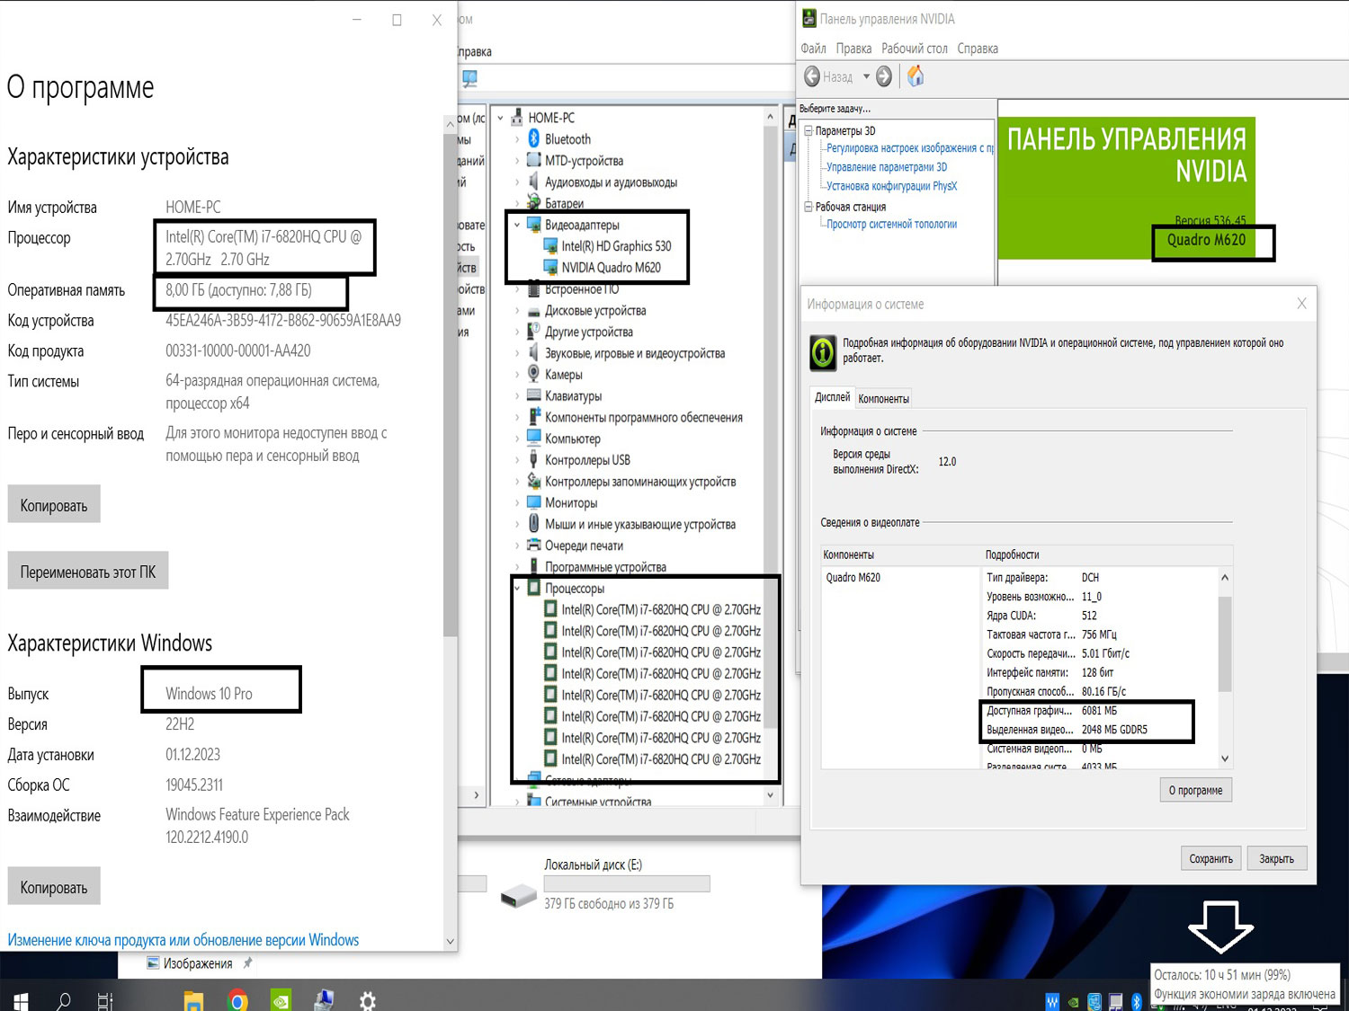Click the Камеры camera icon

533,374
